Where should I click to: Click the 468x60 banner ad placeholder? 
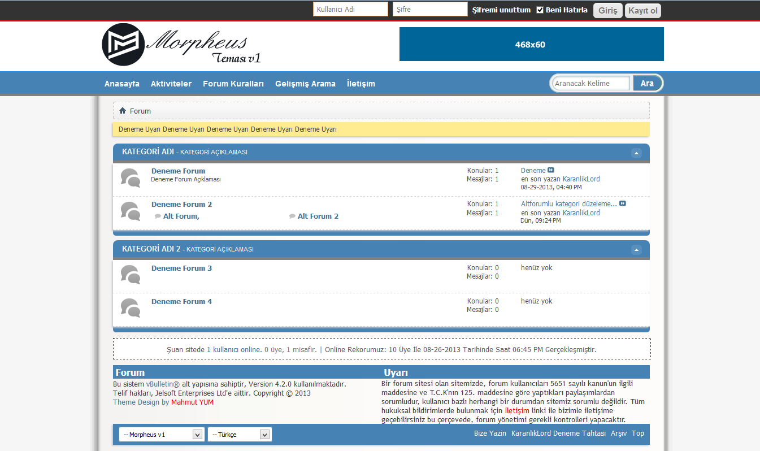531,44
